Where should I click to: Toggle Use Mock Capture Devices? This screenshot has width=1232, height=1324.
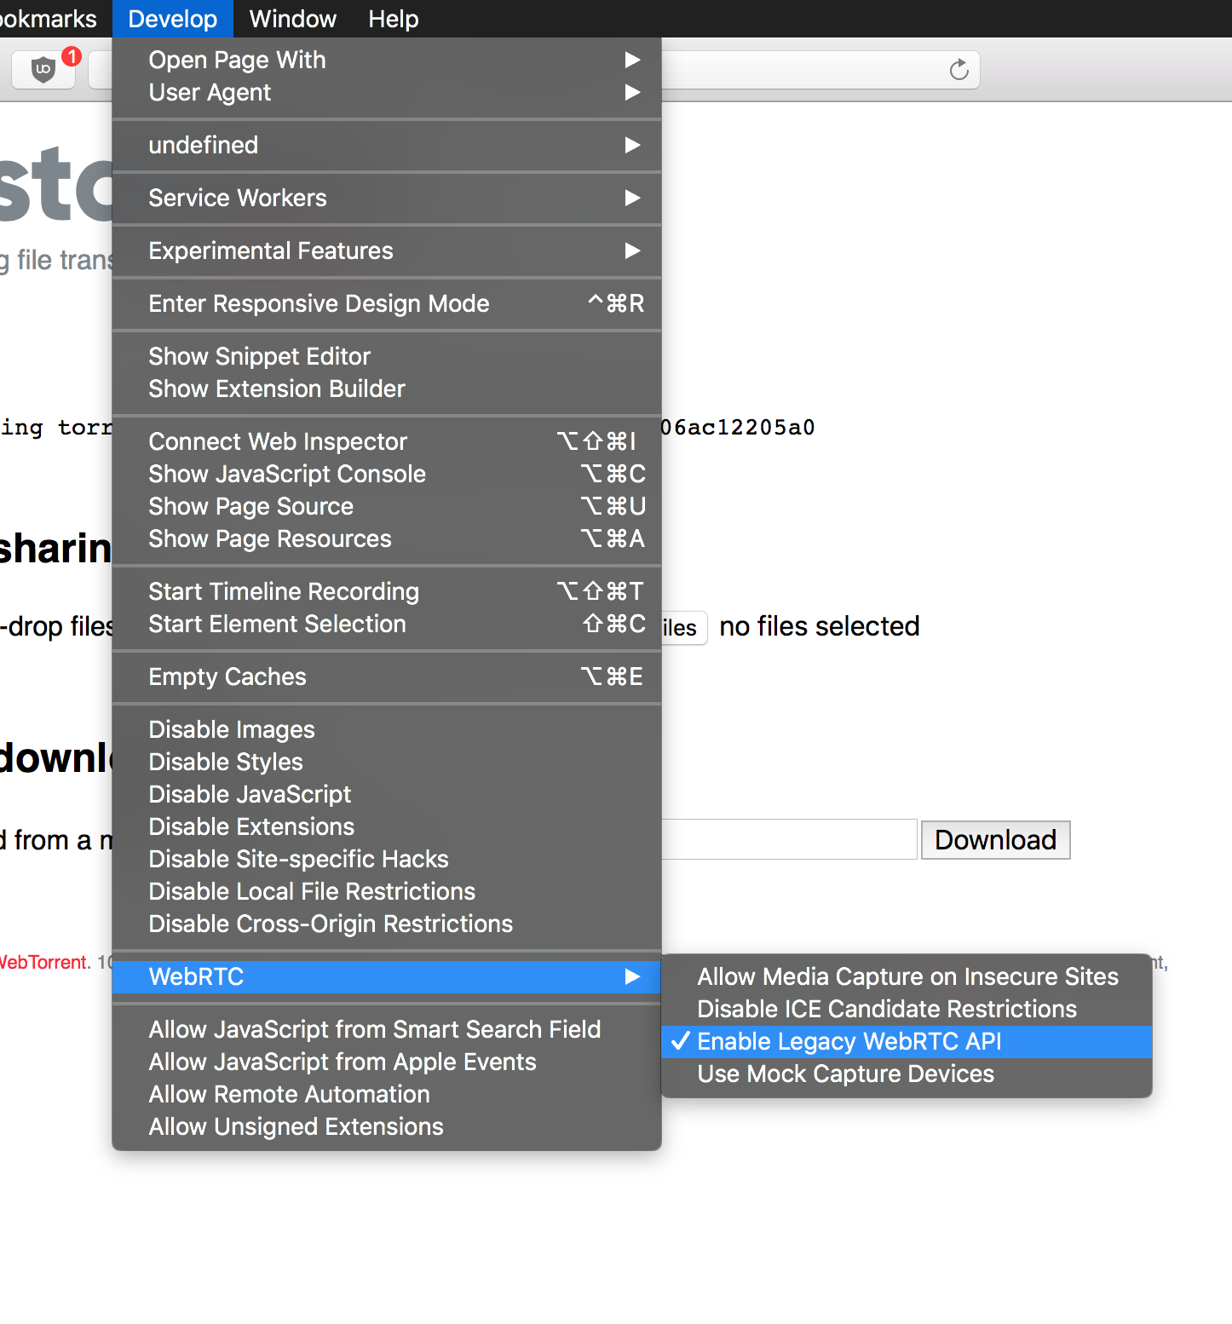coord(907,1074)
